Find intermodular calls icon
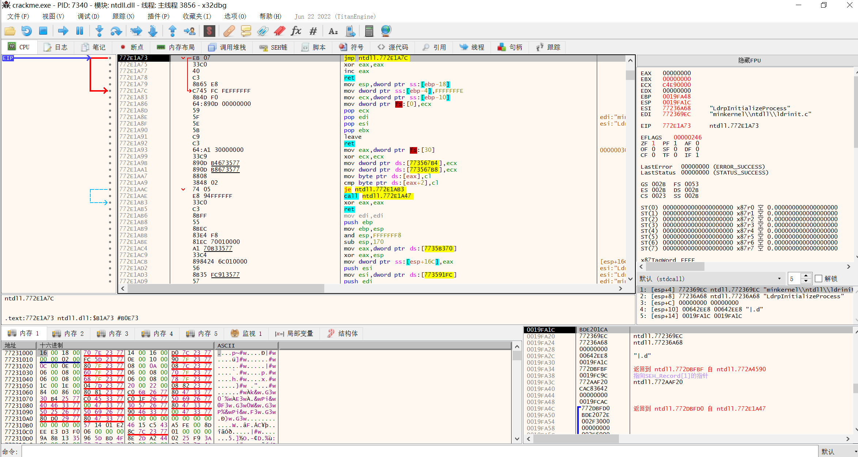The height and width of the screenshot is (457, 858). [x=350, y=31]
